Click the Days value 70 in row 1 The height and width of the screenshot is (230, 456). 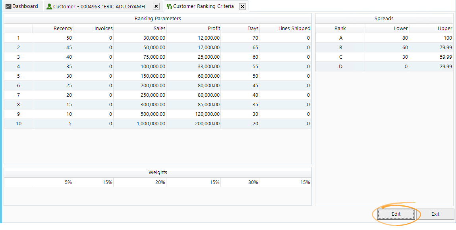(x=254, y=38)
